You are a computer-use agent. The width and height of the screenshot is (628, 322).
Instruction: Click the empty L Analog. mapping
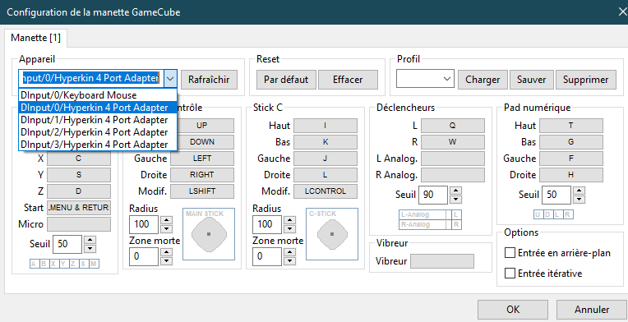(453, 159)
